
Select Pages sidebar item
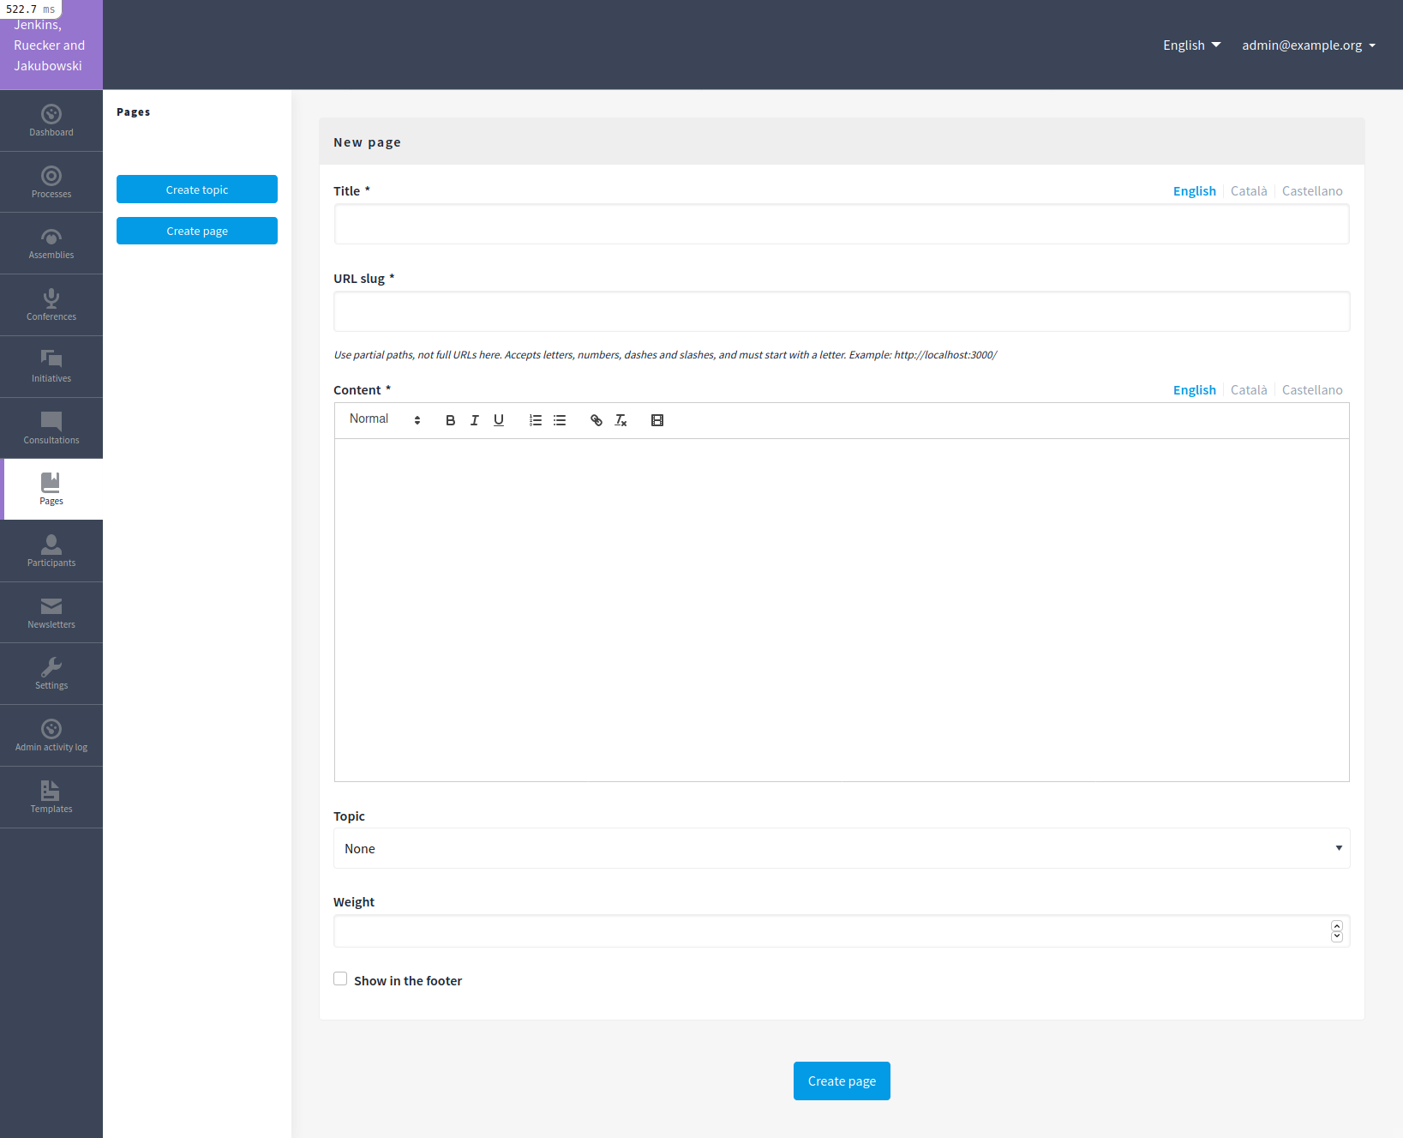(51, 490)
